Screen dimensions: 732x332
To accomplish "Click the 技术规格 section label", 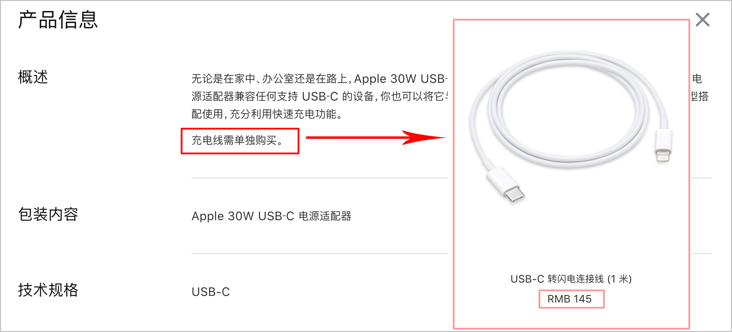I will coord(48,290).
